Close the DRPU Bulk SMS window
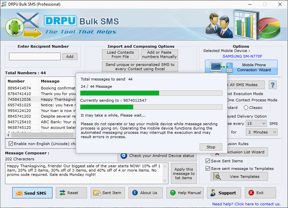Screen dimensions: 288x208 tap(280, 4)
